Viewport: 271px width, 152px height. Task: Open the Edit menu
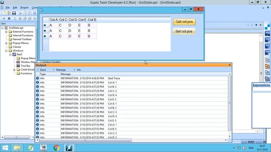click(15, 8)
